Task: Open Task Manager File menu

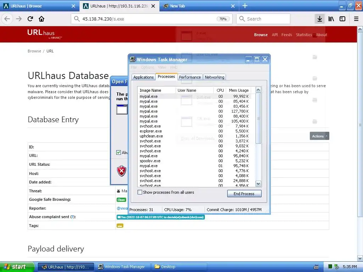Action: tap(134, 67)
